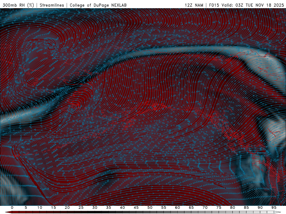Click the colorbar label "35"
Screen dimensions: 286x214
(x=109, y=208)
